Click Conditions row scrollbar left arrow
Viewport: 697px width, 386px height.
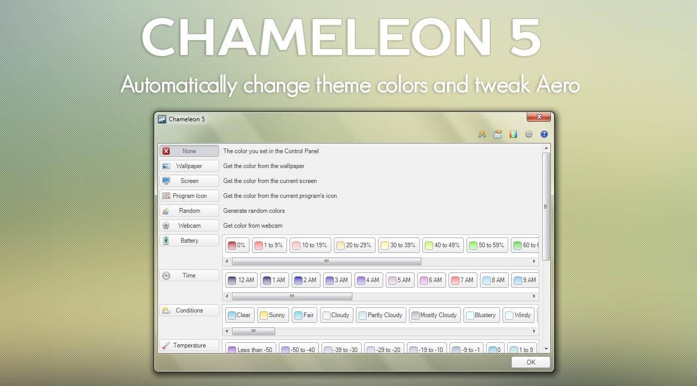tap(227, 332)
